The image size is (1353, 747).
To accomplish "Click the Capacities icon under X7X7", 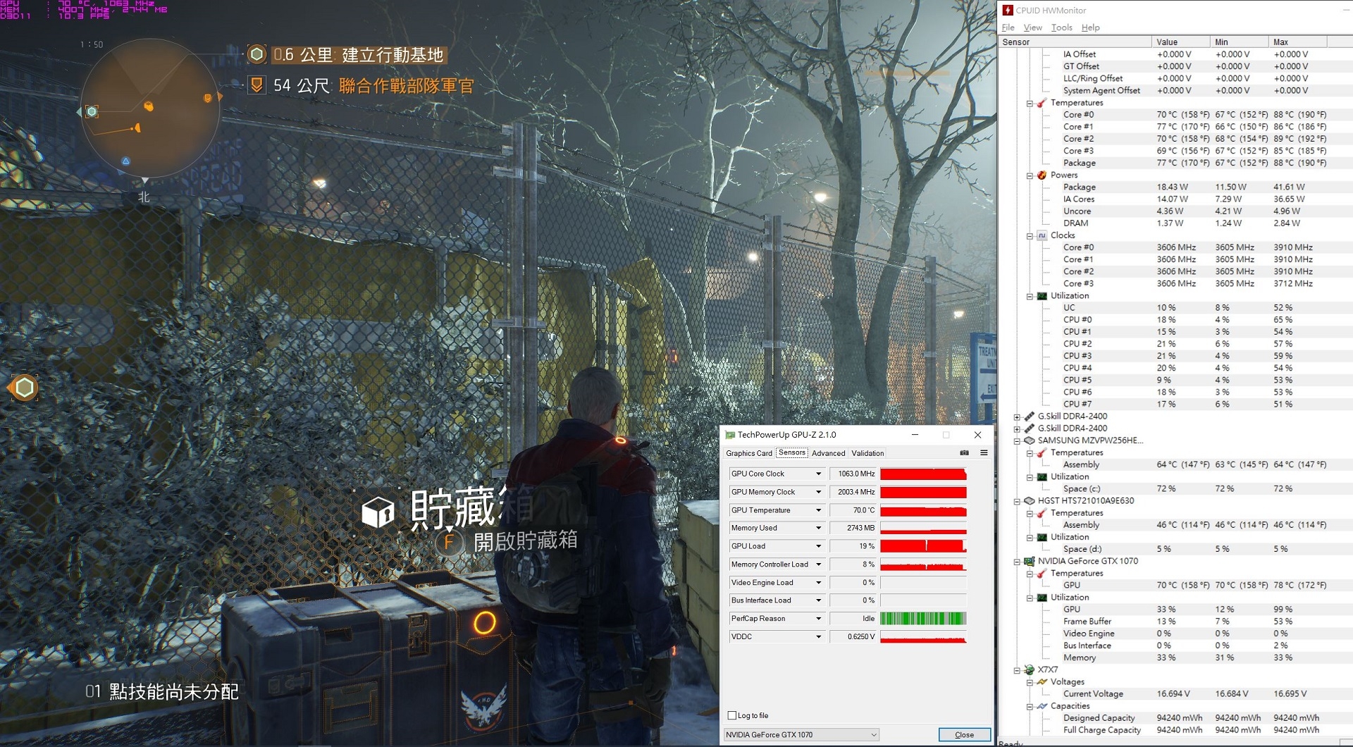I will (x=1042, y=706).
